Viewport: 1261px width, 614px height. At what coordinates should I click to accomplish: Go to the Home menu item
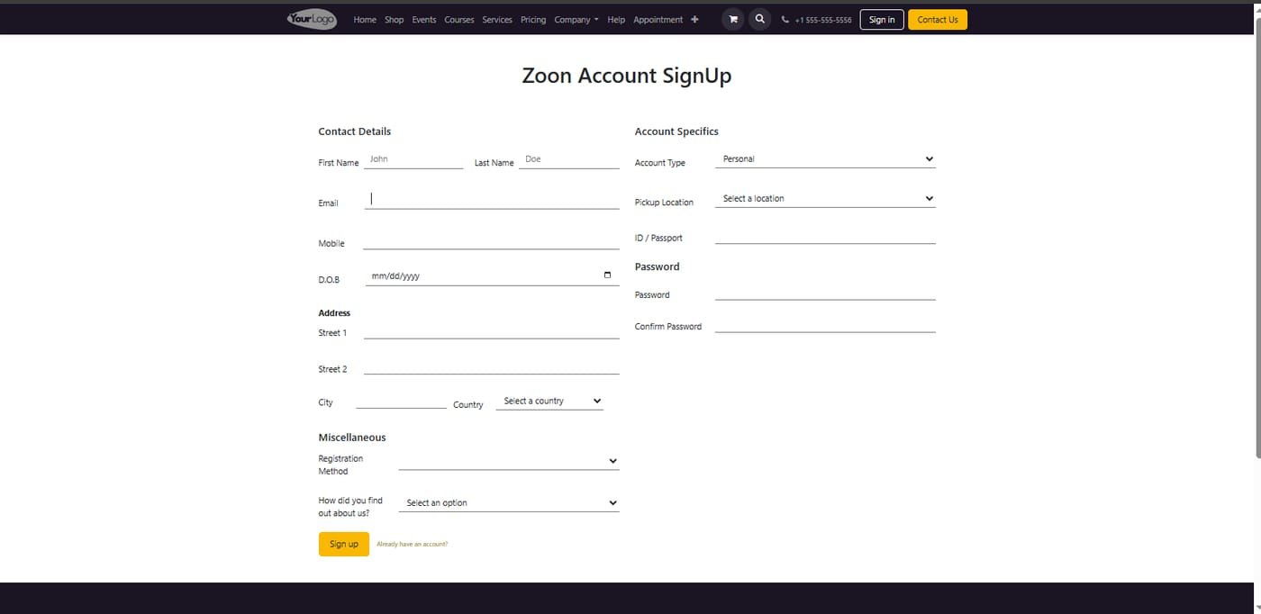(x=365, y=20)
